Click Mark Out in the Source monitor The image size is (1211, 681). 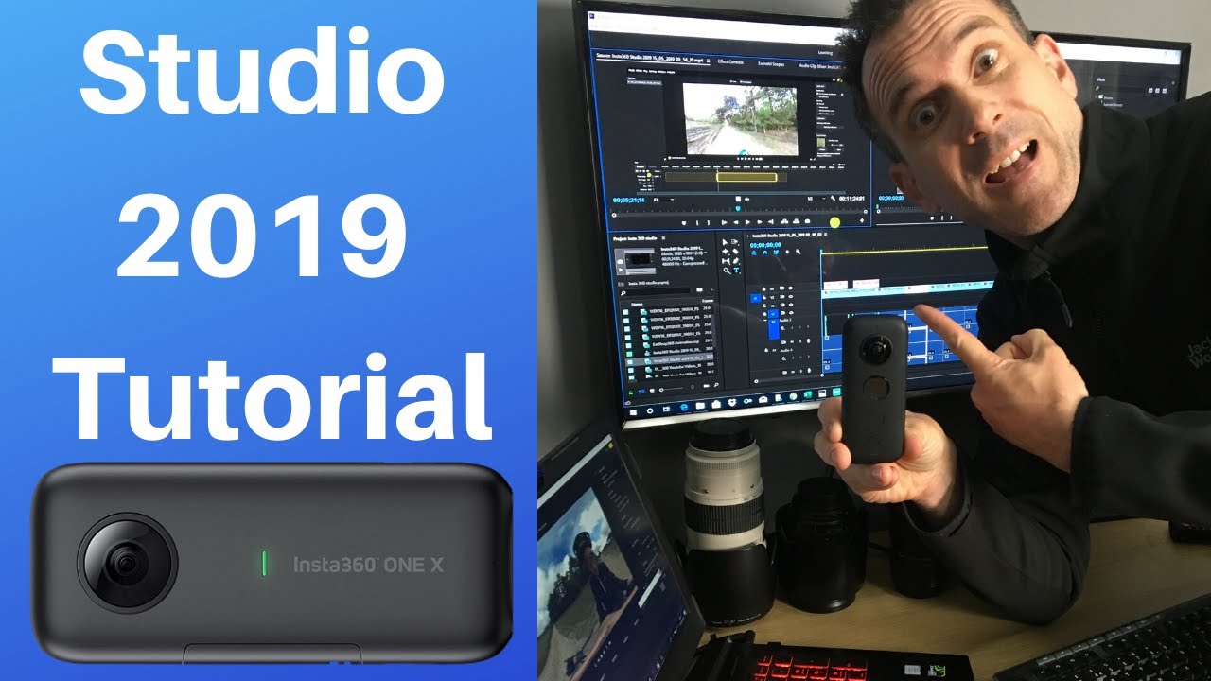pyautogui.click(x=709, y=223)
